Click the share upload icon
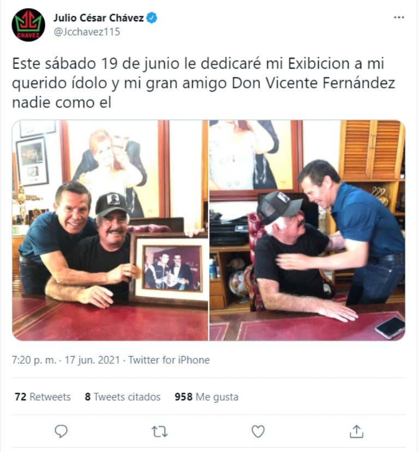 coord(356,431)
